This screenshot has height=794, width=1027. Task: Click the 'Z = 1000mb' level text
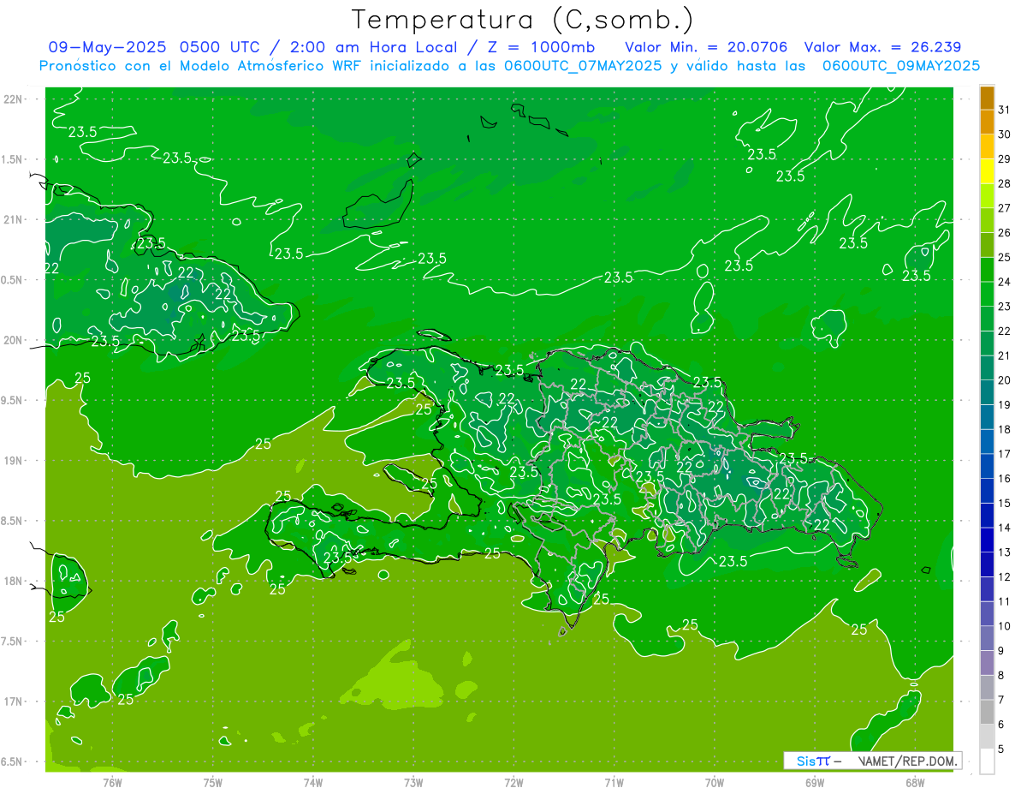tap(540, 47)
